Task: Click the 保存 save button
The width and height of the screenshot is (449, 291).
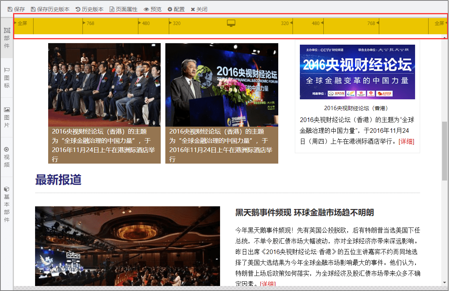Action: [x=16, y=9]
